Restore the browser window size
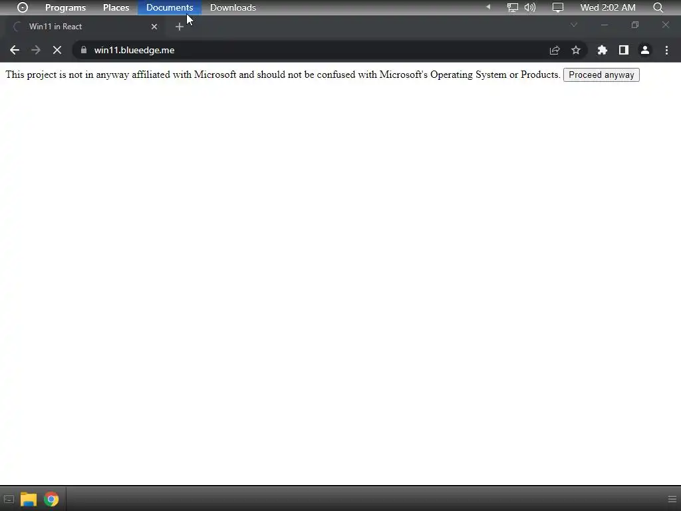 pyautogui.click(x=635, y=25)
